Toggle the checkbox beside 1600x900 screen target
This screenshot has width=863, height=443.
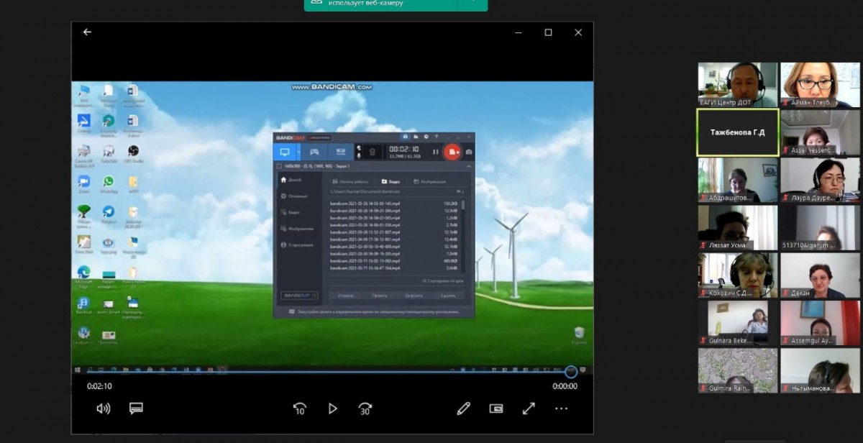(x=279, y=166)
